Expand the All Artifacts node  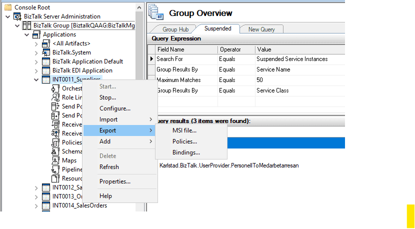36,43
